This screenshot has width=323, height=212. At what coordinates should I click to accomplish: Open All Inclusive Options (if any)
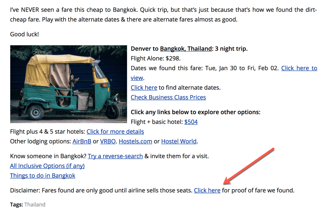(47, 166)
